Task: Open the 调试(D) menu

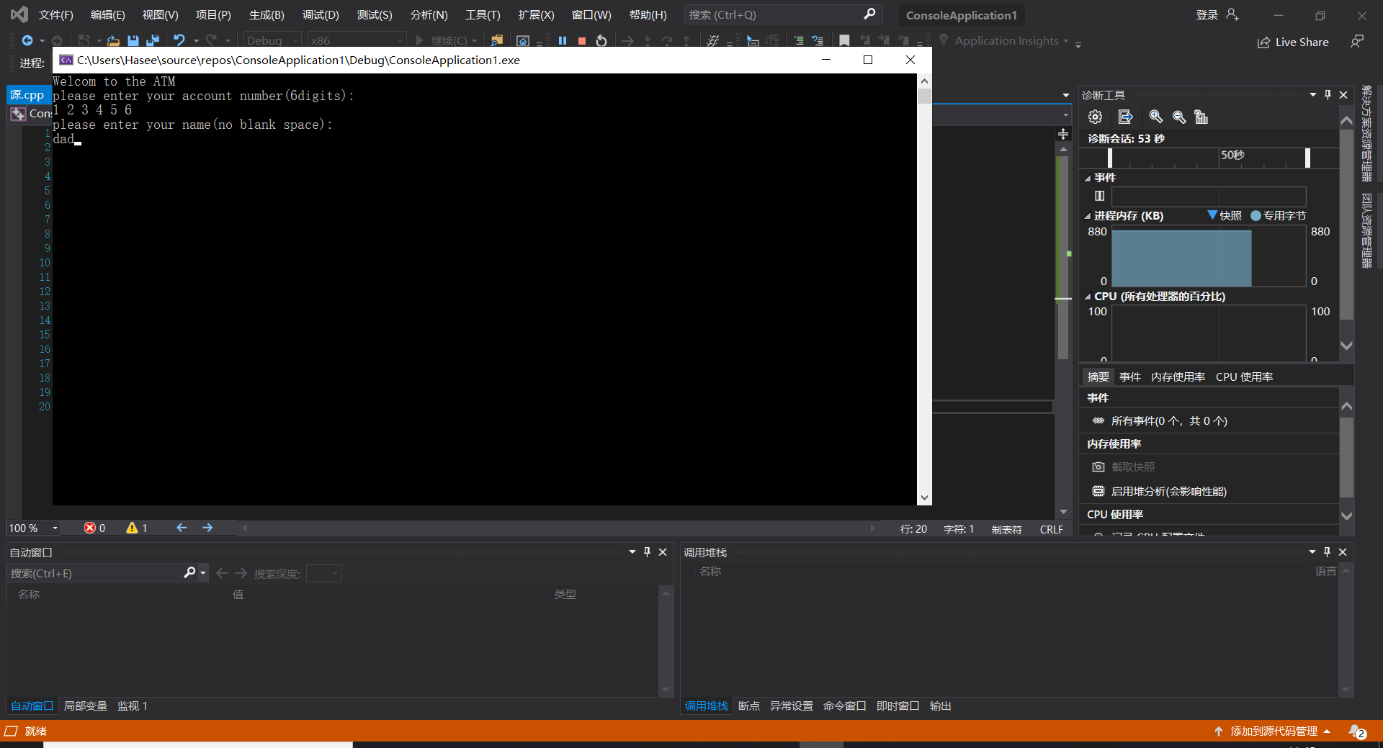Action: point(321,15)
